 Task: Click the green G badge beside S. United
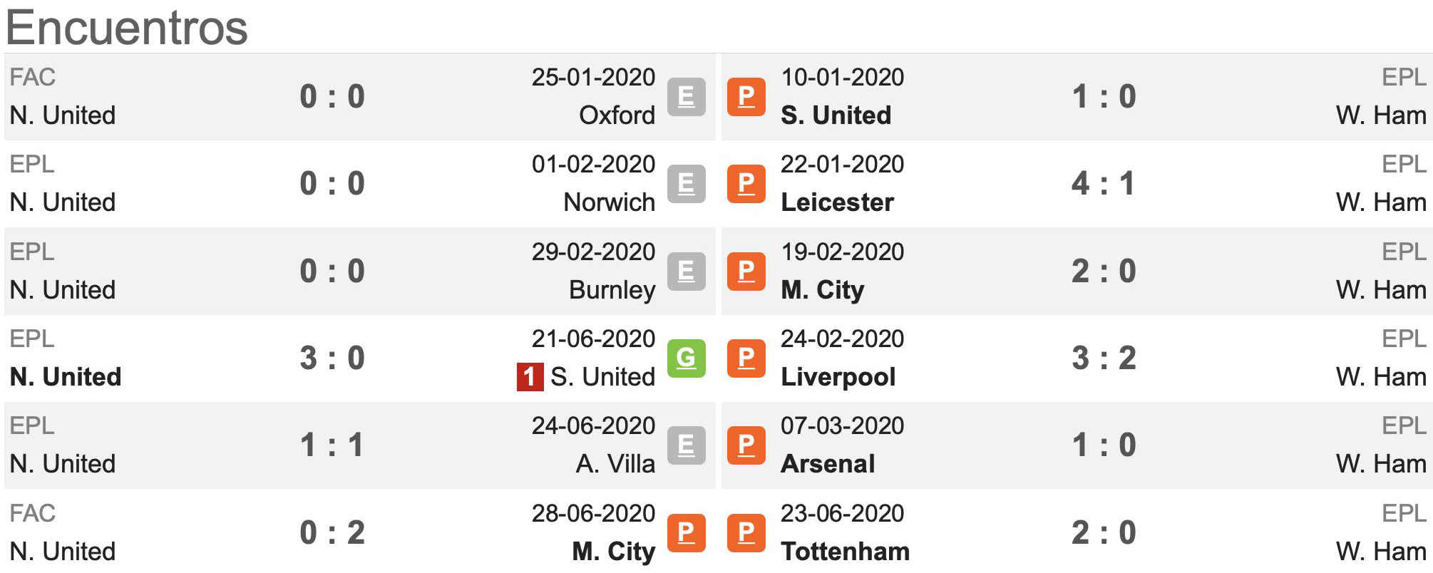point(686,358)
